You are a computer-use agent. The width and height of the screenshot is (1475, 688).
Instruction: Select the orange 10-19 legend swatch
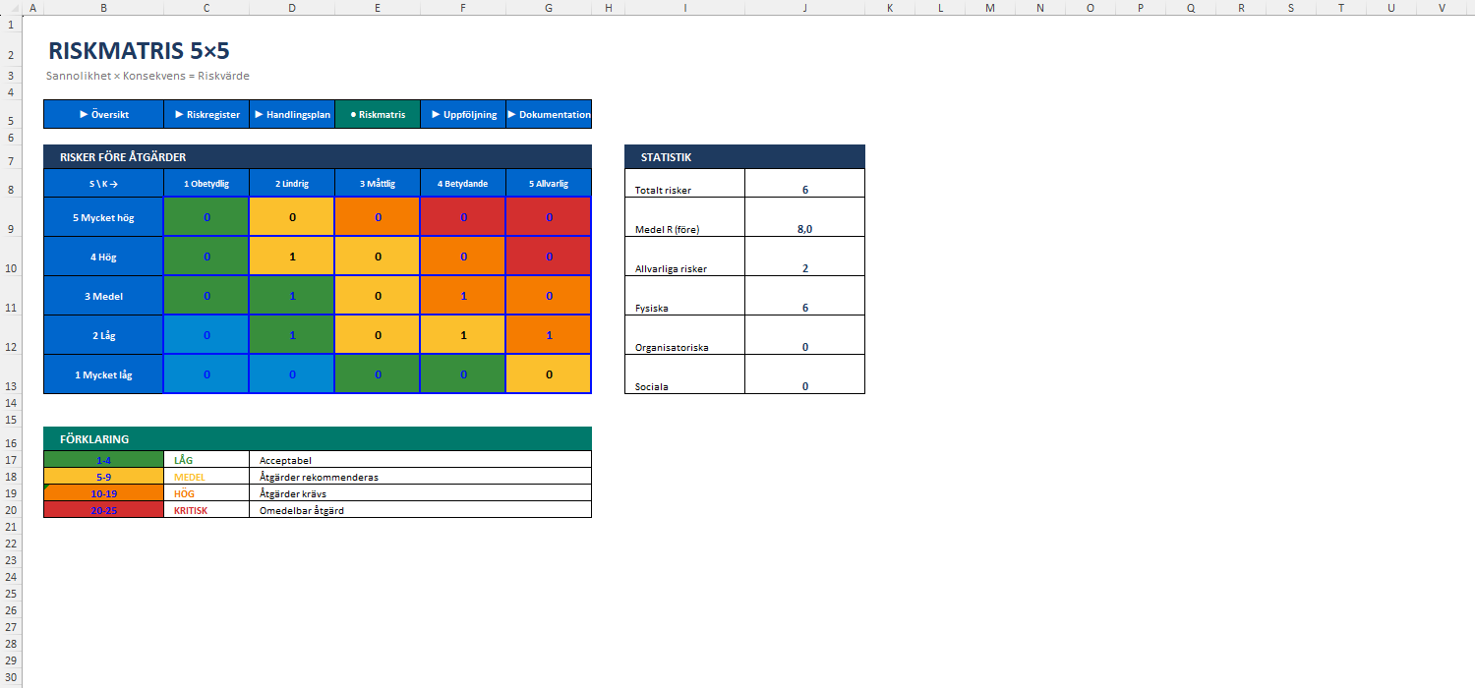[103, 493]
